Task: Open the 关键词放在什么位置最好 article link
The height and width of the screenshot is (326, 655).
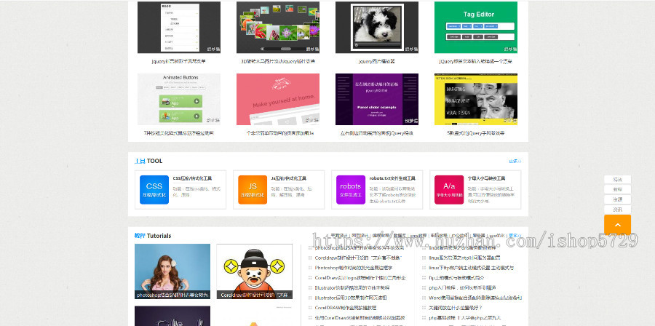Action: 456,308
